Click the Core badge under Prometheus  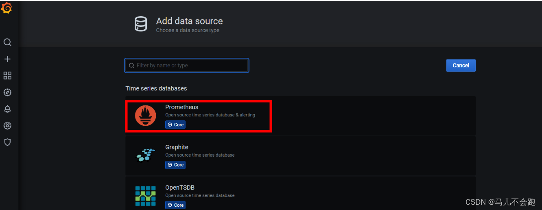pyautogui.click(x=175, y=125)
